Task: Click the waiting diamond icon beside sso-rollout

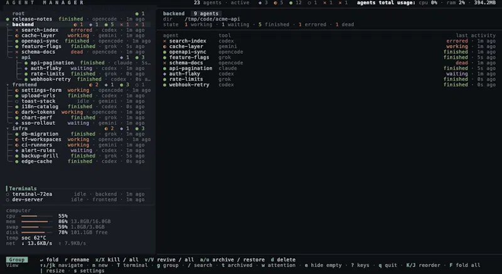Action: coord(17,123)
